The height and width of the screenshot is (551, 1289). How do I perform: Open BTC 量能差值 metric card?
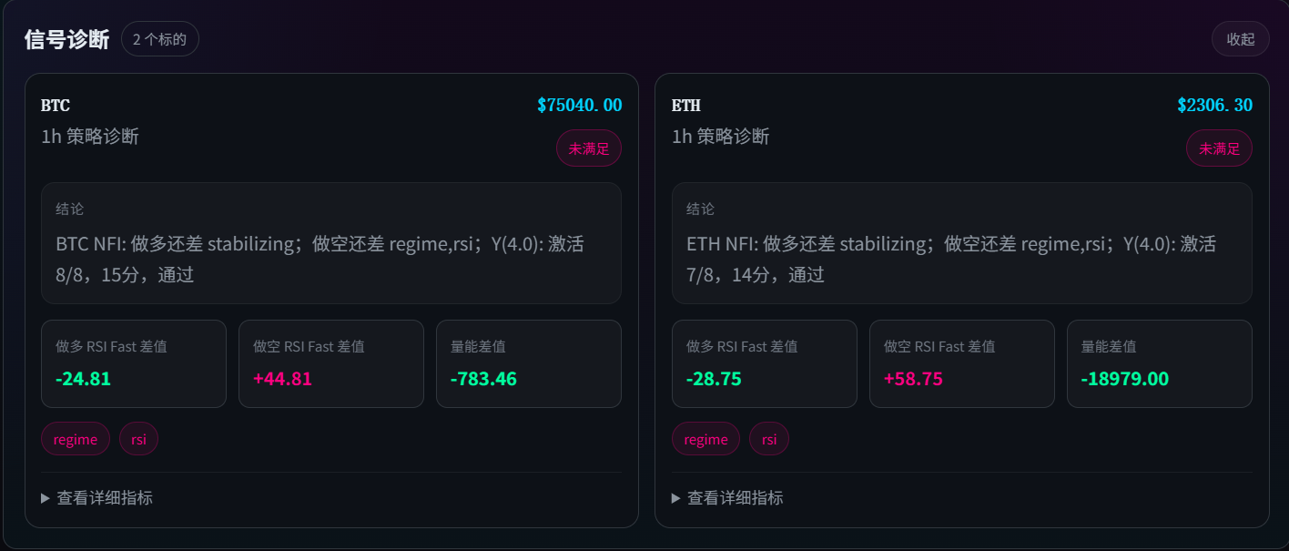tap(529, 363)
